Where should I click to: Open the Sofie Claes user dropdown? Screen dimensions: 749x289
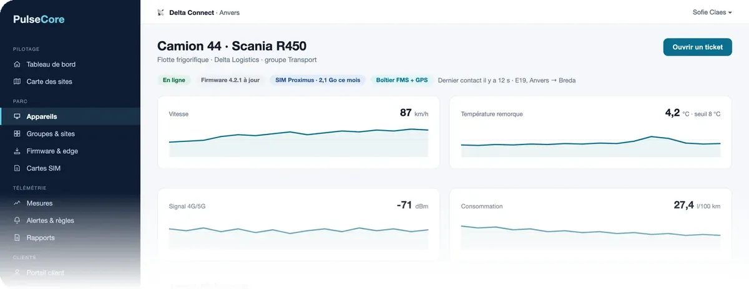point(712,12)
